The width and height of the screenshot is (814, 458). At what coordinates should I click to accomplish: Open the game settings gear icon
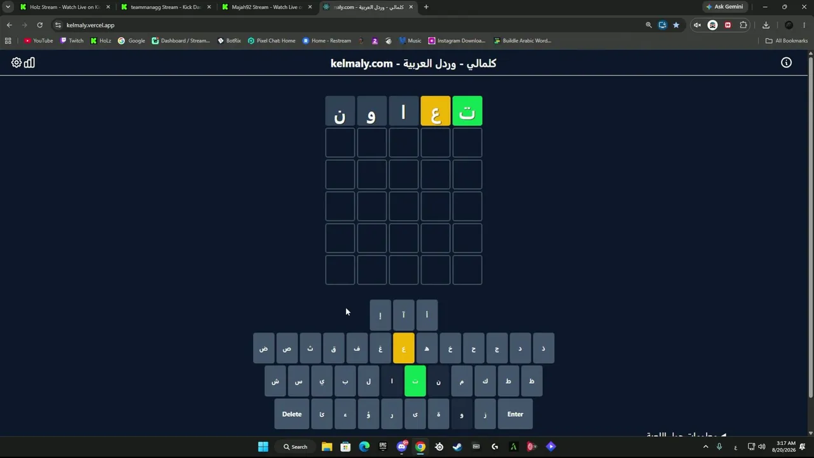(x=17, y=62)
